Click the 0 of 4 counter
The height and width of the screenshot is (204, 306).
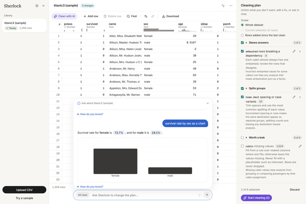pos(297,138)
